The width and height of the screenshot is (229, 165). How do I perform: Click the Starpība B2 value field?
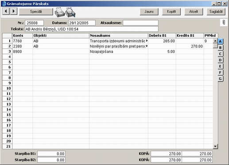(x=51, y=160)
